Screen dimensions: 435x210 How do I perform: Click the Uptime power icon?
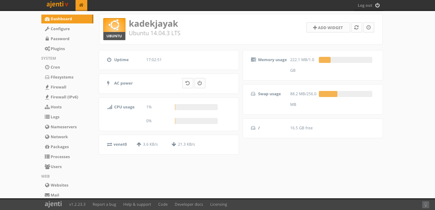click(x=109, y=60)
